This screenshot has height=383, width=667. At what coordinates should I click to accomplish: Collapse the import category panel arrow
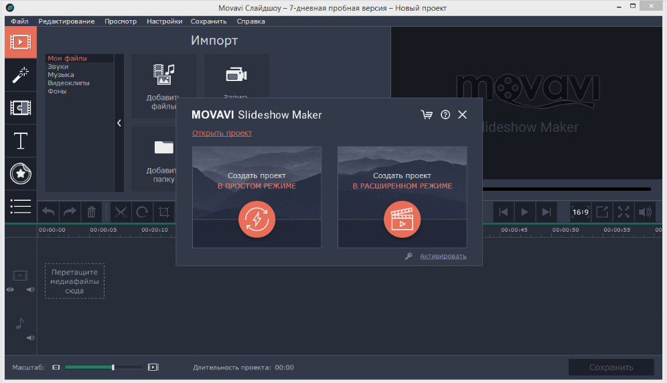pyautogui.click(x=119, y=123)
